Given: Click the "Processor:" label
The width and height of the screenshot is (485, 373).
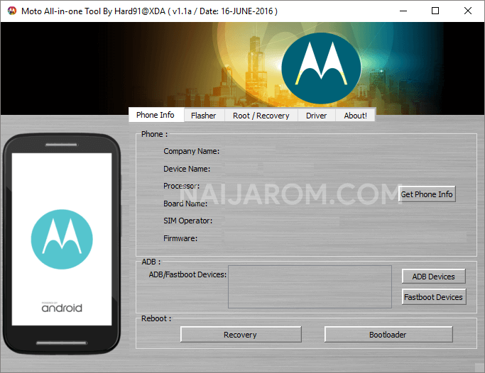Looking at the screenshot, I should coord(182,186).
